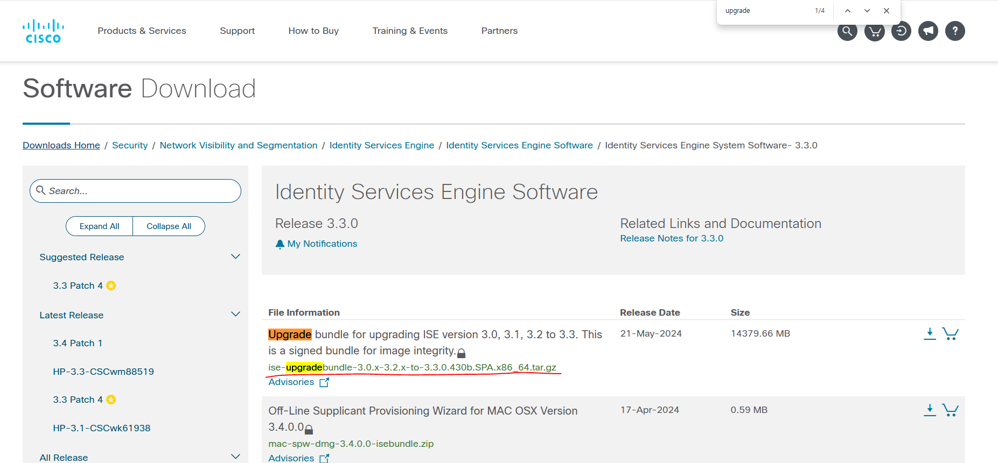Open Partners menu
The width and height of the screenshot is (998, 463).
[499, 31]
